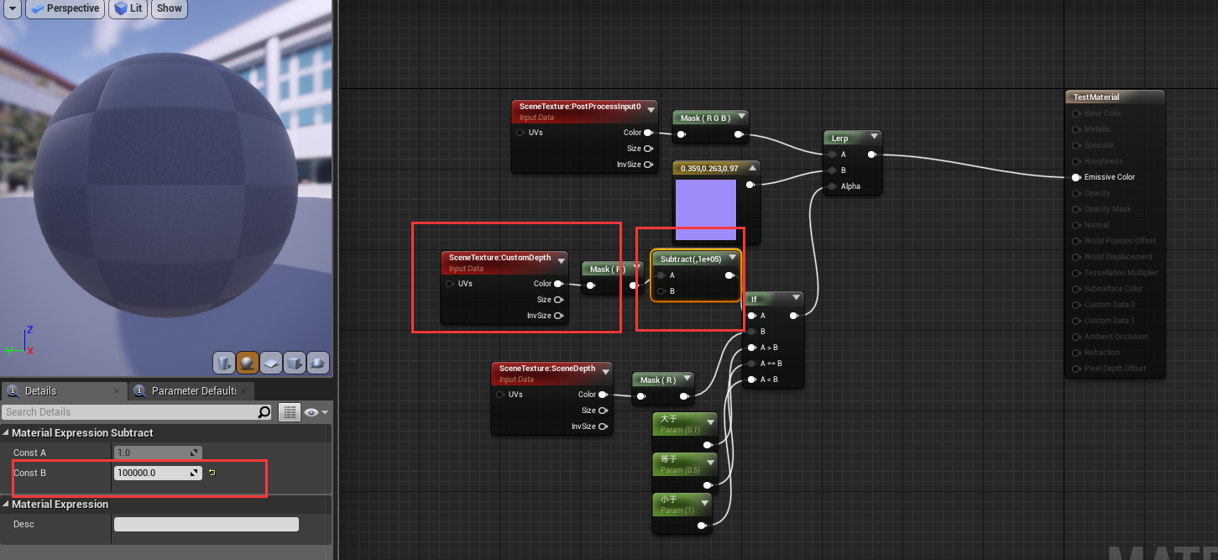
Task: Open the Perspective view dropdown
Action: 65,8
